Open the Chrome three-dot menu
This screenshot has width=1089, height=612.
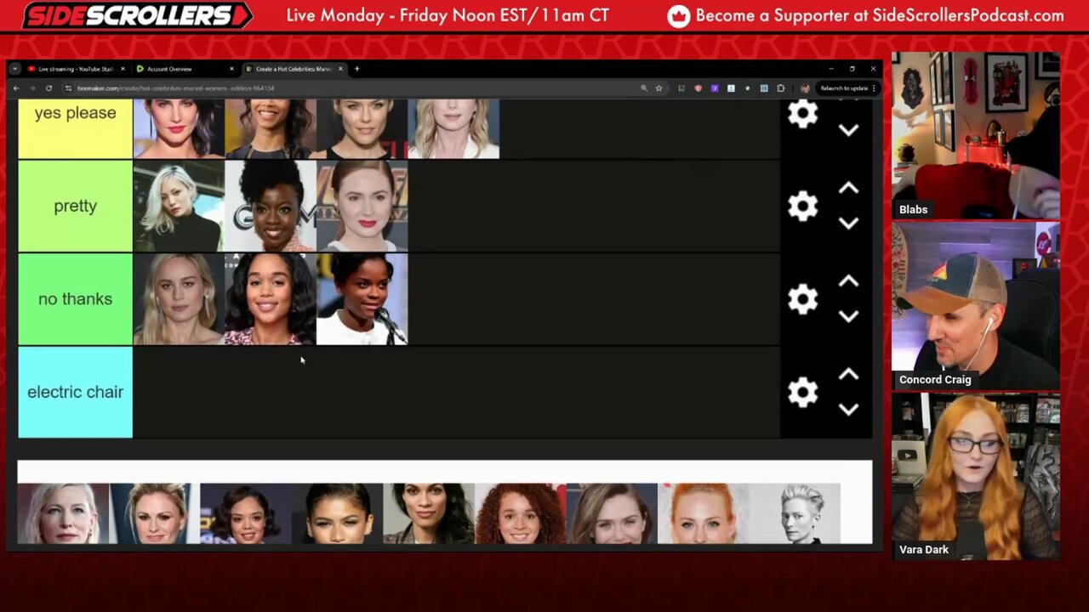pyautogui.click(x=873, y=88)
